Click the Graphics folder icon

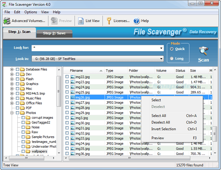pyautogui.click(x=22, y=84)
